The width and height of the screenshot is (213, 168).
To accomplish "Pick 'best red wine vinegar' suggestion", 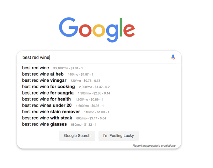I will 44,80.
